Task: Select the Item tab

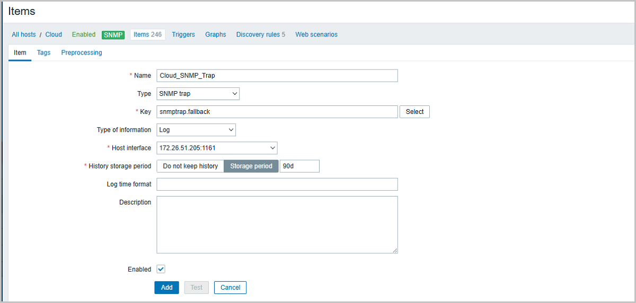Action: click(20, 53)
